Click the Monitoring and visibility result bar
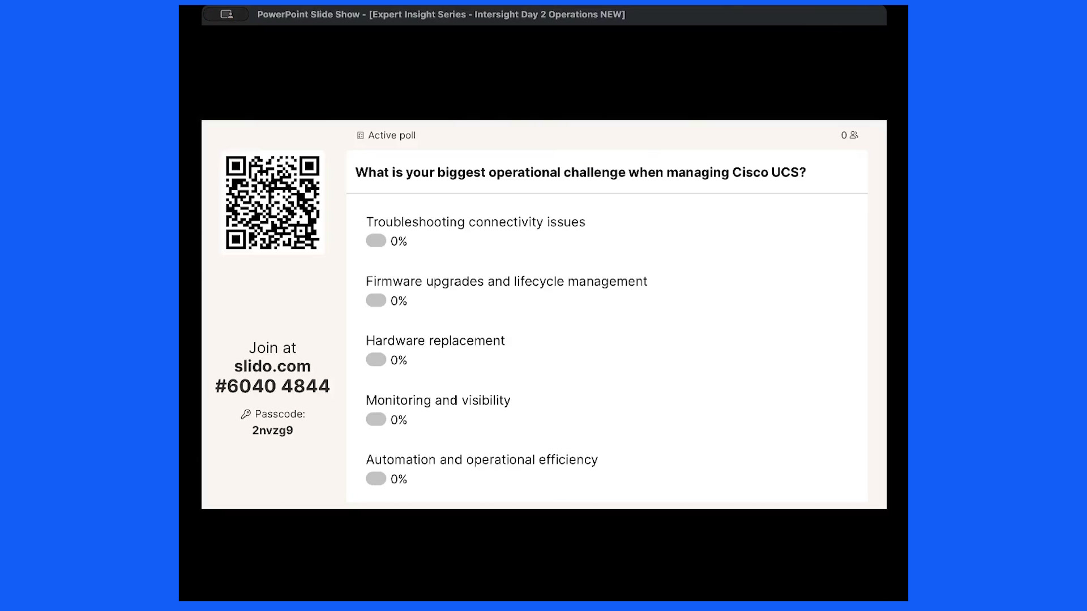This screenshot has width=1087, height=611. pos(376,419)
